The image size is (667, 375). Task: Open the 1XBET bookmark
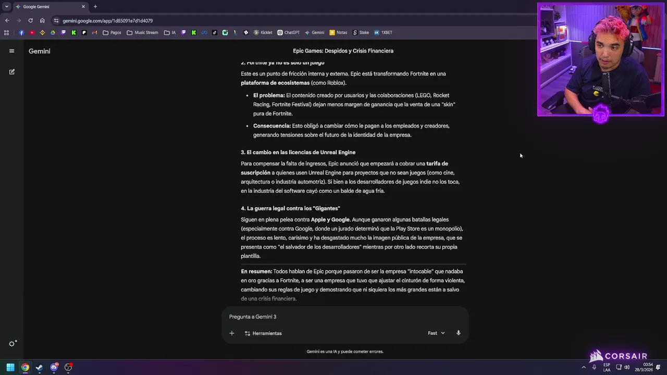click(384, 32)
